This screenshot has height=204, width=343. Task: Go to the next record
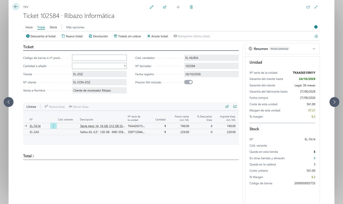[x=334, y=102]
